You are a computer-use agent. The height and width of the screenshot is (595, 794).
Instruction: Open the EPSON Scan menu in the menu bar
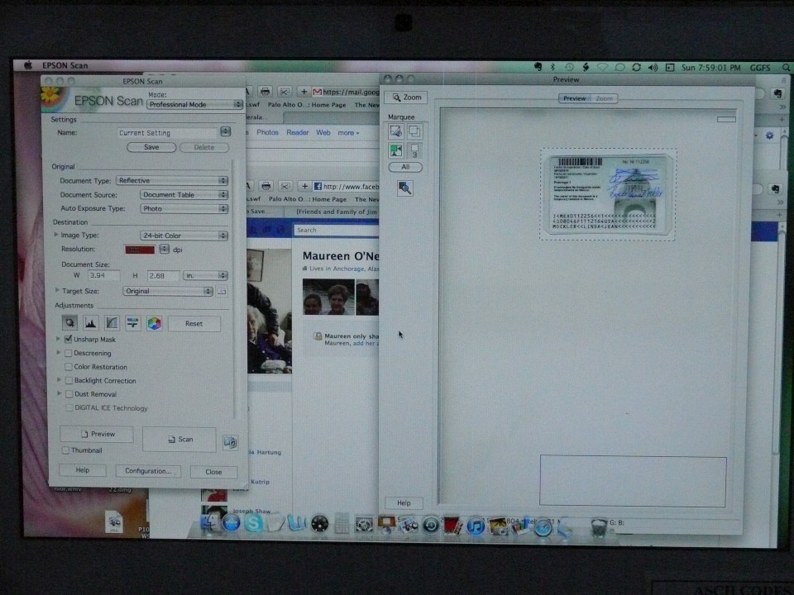point(65,65)
